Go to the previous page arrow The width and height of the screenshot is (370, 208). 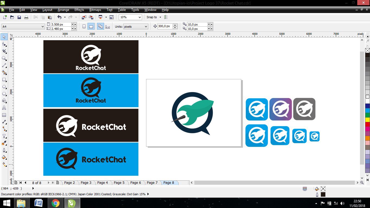point(25,183)
